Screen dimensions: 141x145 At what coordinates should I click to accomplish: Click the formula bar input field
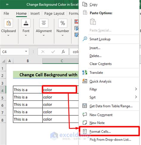pyautogui.click(x=74, y=52)
